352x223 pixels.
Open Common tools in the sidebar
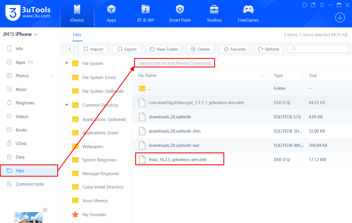point(30,184)
